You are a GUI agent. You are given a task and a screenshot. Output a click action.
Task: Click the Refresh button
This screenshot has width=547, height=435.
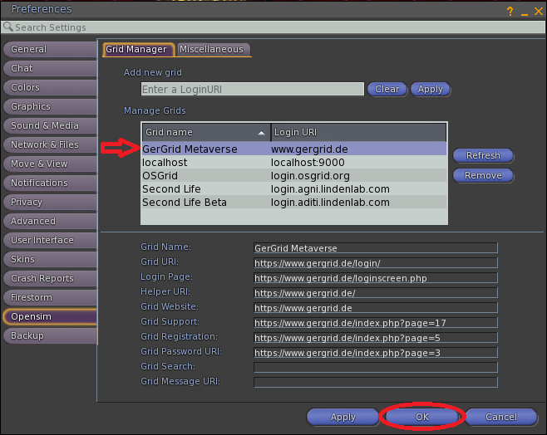coord(483,155)
